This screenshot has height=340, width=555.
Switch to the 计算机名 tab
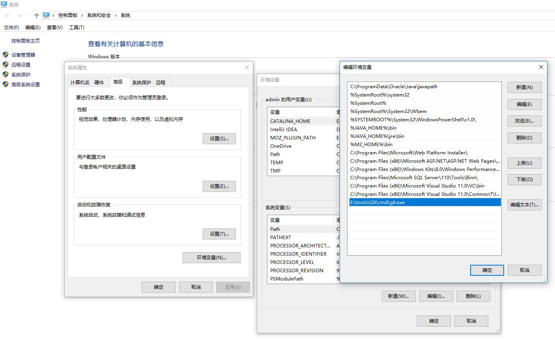(80, 82)
